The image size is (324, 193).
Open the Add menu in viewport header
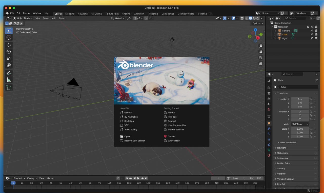click(54, 18)
